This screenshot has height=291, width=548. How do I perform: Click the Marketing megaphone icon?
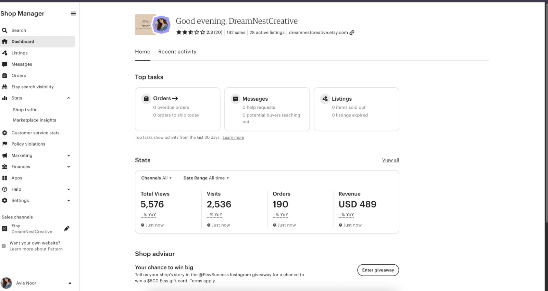tap(4, 155)
